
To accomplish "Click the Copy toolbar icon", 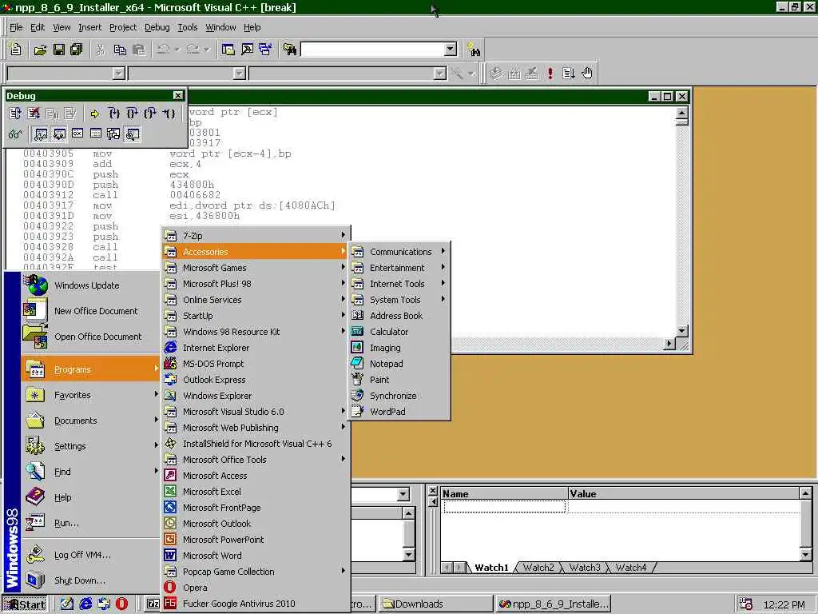I will click(120, 50).
